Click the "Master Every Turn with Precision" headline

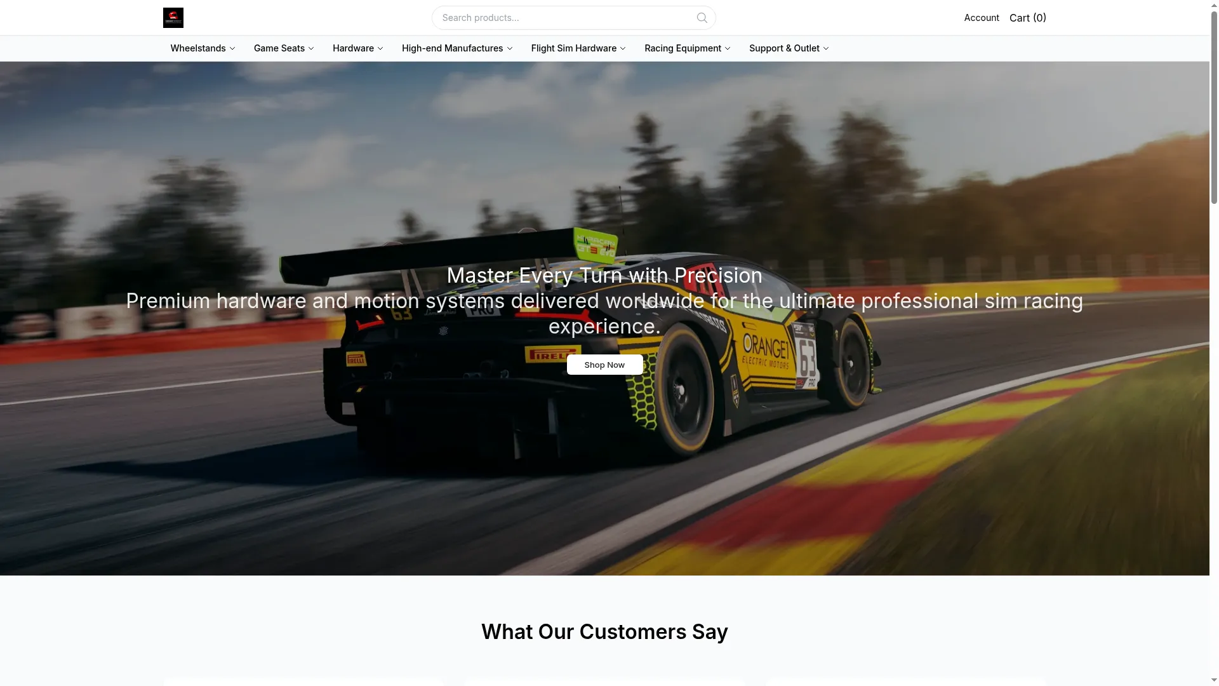coord(604,275)
